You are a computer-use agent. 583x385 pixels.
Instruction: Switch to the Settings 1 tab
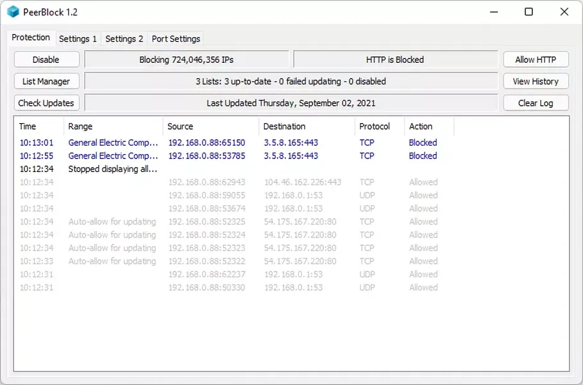[x=78, y=38]
